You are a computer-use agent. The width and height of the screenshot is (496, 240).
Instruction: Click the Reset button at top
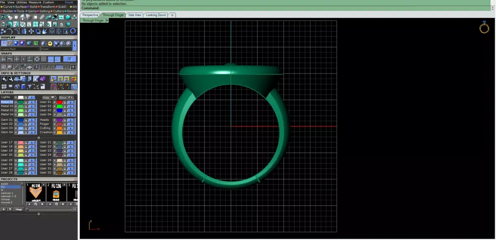tap(69, 2)
